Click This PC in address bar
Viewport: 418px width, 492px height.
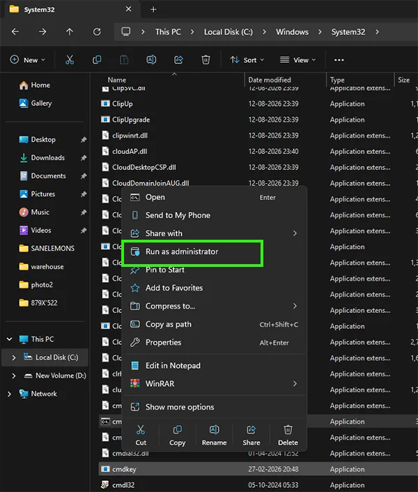tap(168, 31)
